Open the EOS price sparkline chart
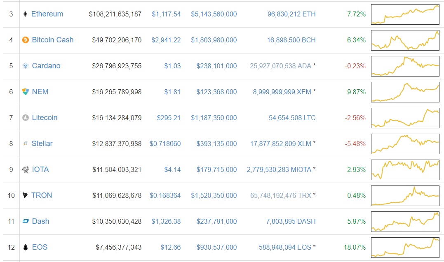444x262 pixels. pos(405,247)
